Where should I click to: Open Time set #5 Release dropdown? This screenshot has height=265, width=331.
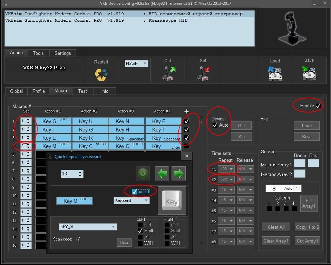coord(245,210)
